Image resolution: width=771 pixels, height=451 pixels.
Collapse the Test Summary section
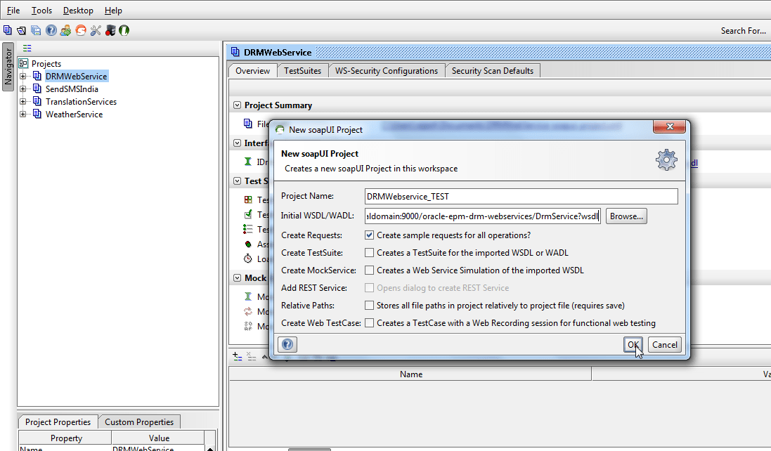coord(237,181)
